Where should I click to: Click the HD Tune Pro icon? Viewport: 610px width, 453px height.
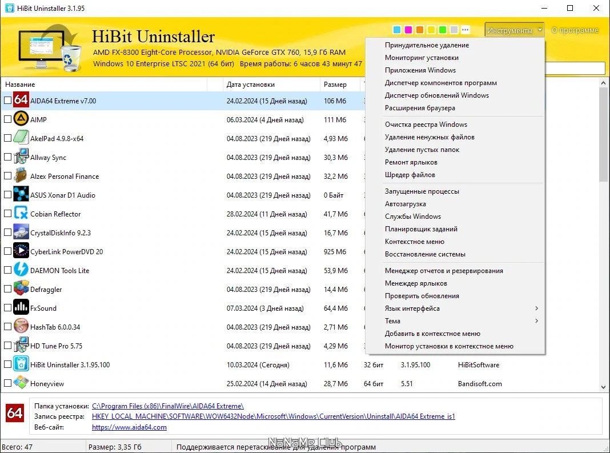point(21,345)
